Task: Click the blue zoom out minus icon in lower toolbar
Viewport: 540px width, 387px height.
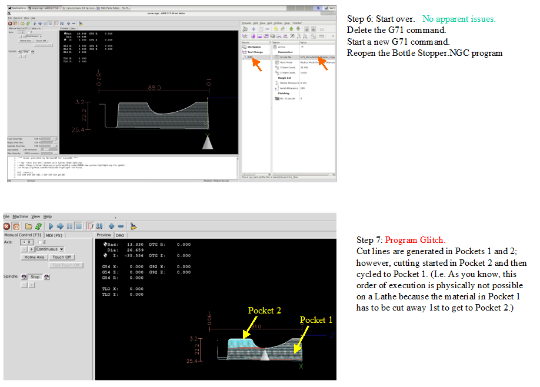Action: point(121,226)
